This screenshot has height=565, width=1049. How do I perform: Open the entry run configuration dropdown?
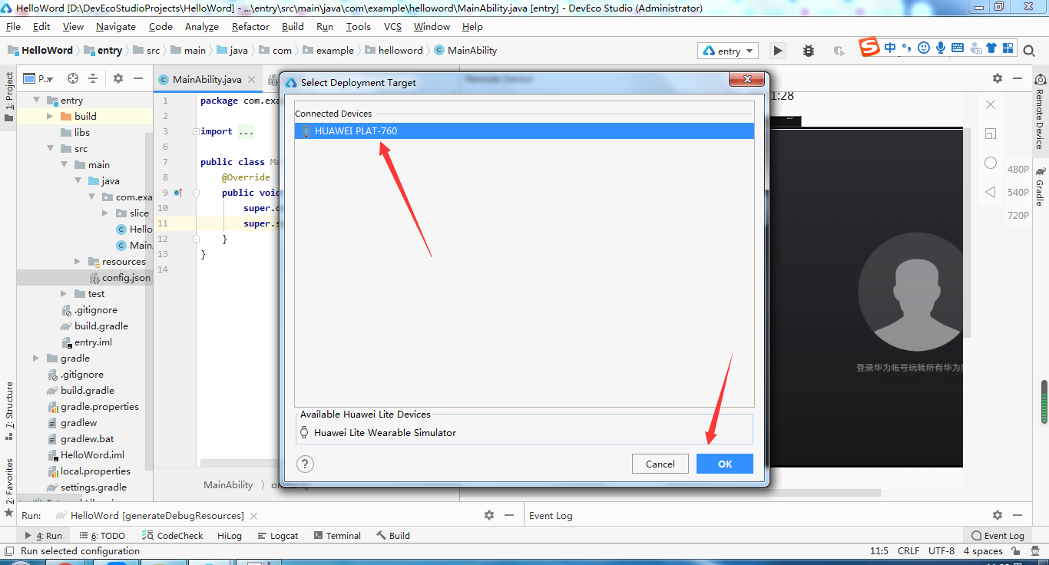pos(728,51)
